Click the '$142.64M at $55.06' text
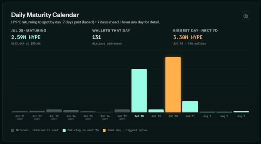This screenshot has width=261, height=144. click(x=26, y=44)
